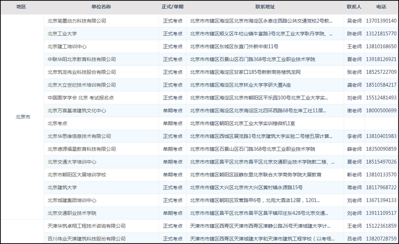Select contact 陈老师
The height and width of the screenshot is (244, 399).
click(355, 34)
